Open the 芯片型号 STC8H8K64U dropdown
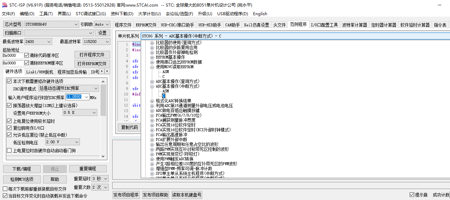Image resolution: width=450 pixels, height=200 pixels. coord(76,25)
